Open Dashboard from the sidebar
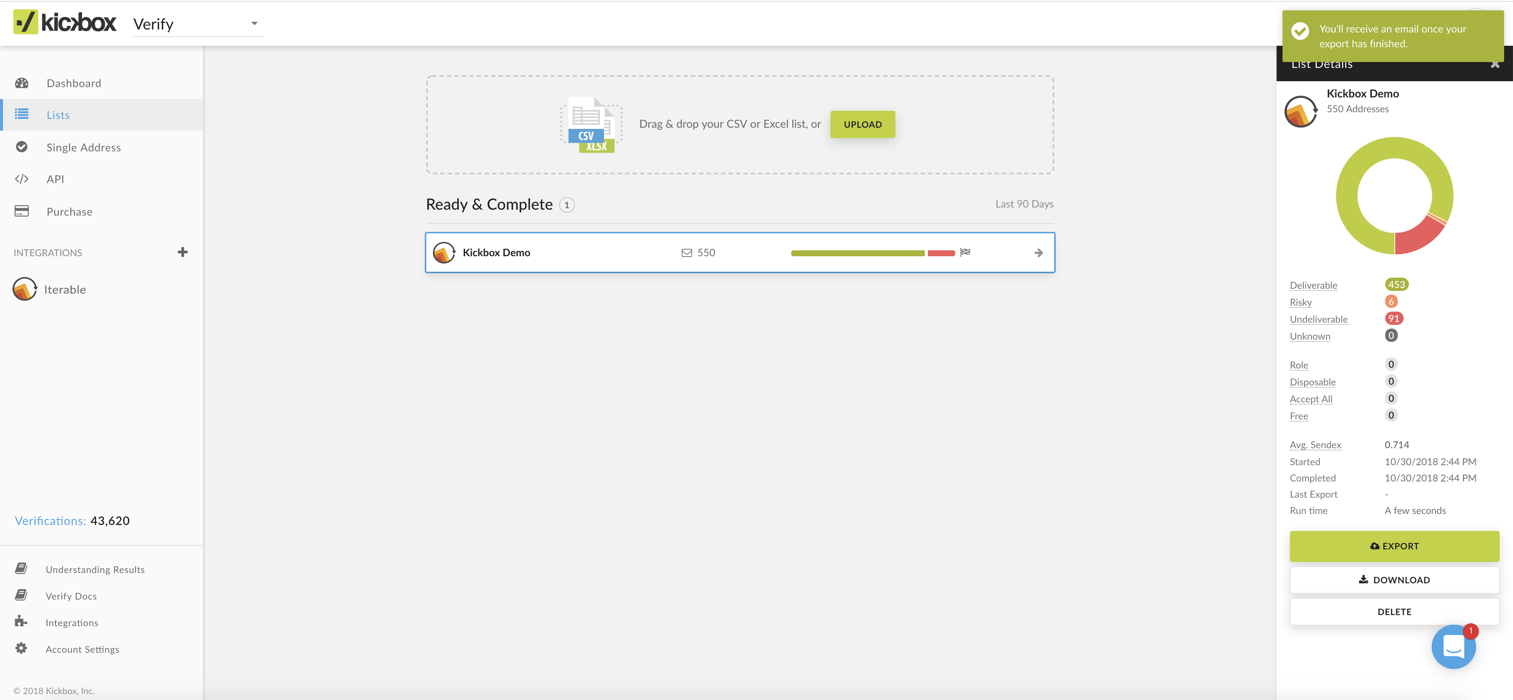The height and width of the screenshot is (700, 1513). 74,83
